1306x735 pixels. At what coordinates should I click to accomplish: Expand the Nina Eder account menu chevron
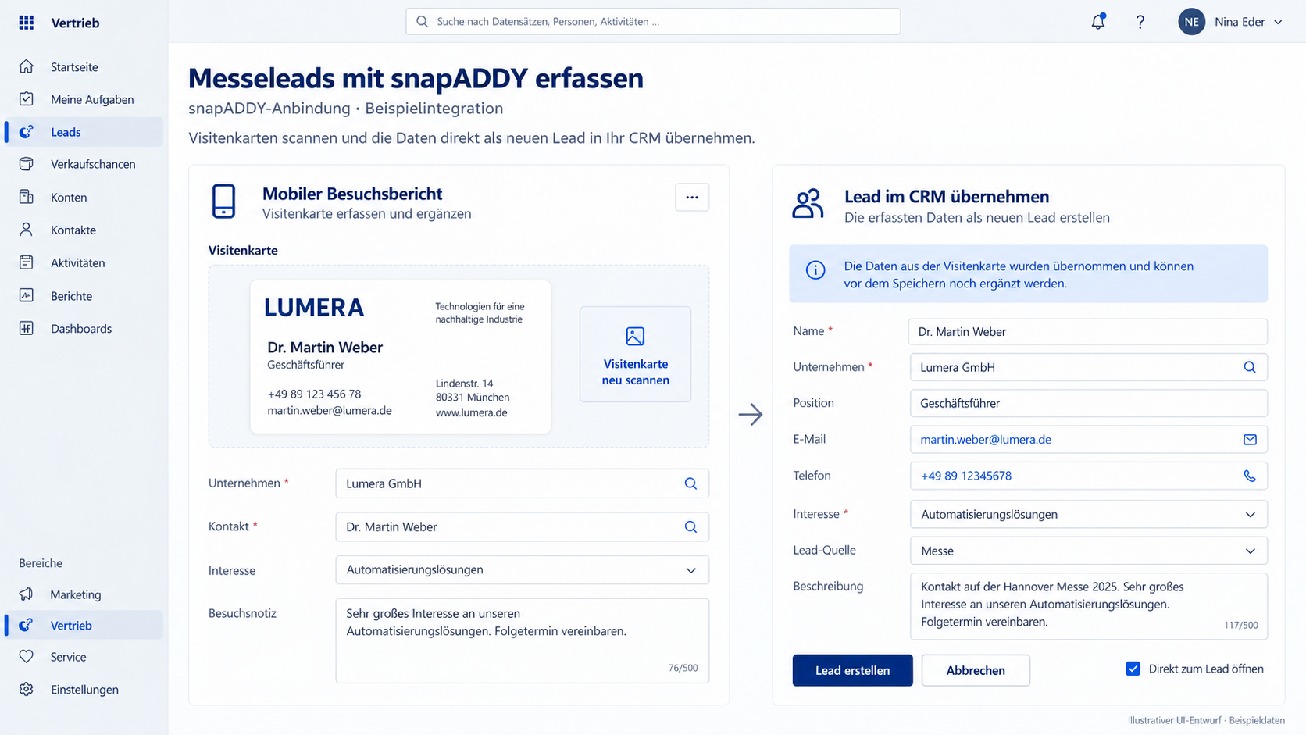(1278, 22)
